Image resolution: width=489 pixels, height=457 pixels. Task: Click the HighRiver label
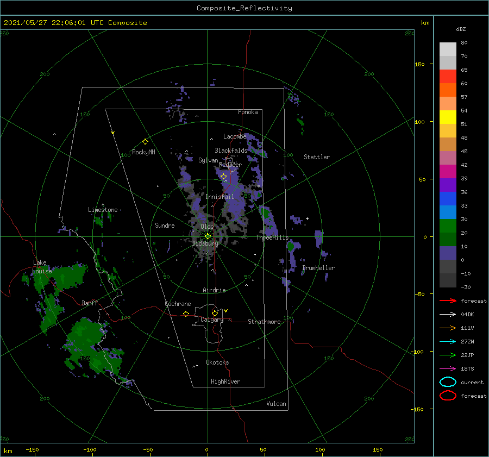[x=225, y=381]
